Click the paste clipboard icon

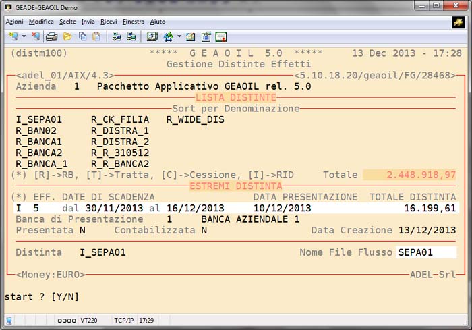[x=96, y=36]
